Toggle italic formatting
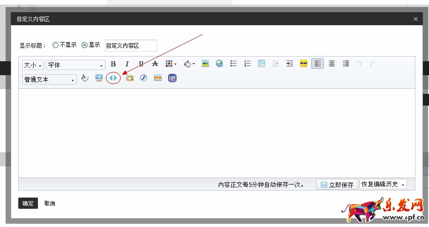 pyautogui.click(x=127, y=64)
